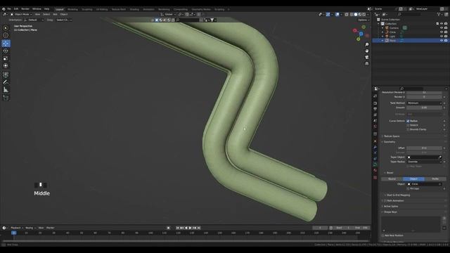Open the Taper Radius Override dropdown
The image size is (450, 253).
[x=425, y=162]
